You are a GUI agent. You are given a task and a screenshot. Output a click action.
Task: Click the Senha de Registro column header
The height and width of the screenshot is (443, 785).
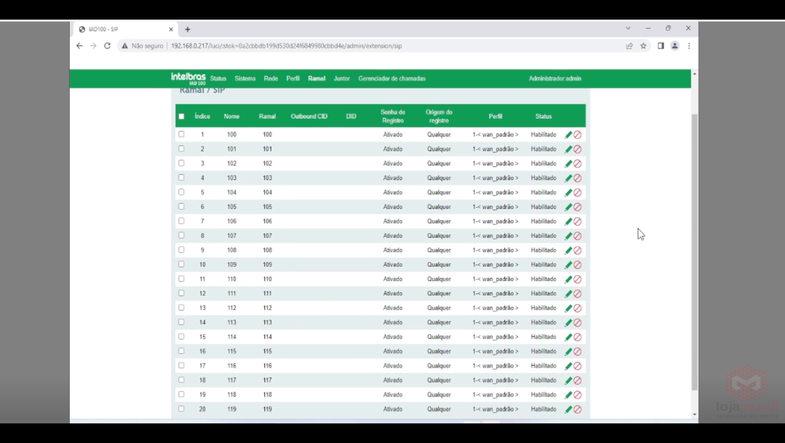pyautogui.click(x=392, y=116)
